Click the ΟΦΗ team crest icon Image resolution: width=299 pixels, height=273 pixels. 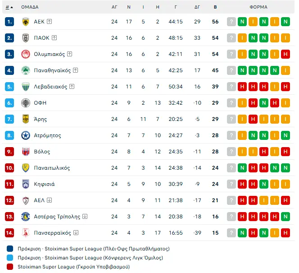pos(26,103)
